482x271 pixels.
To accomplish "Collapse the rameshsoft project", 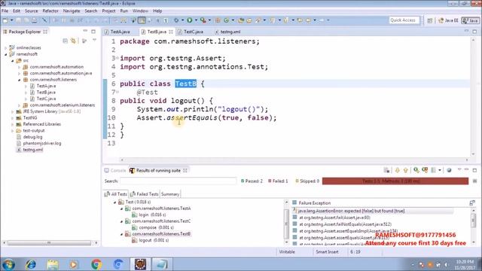I will (x=6, y=54).
